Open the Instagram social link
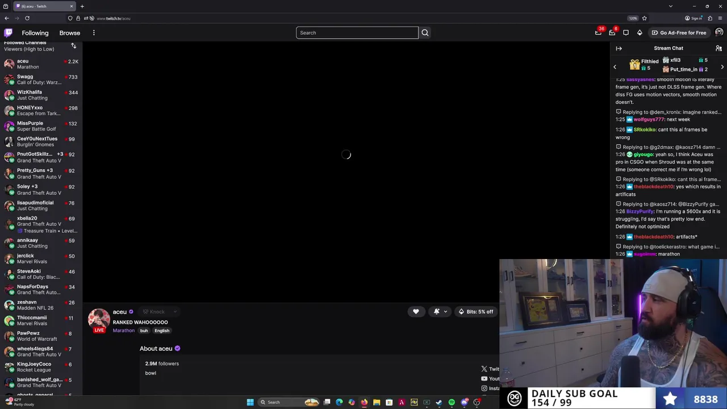Image resolution: width=727 pixels, height=409 pixels. (490, 389)
